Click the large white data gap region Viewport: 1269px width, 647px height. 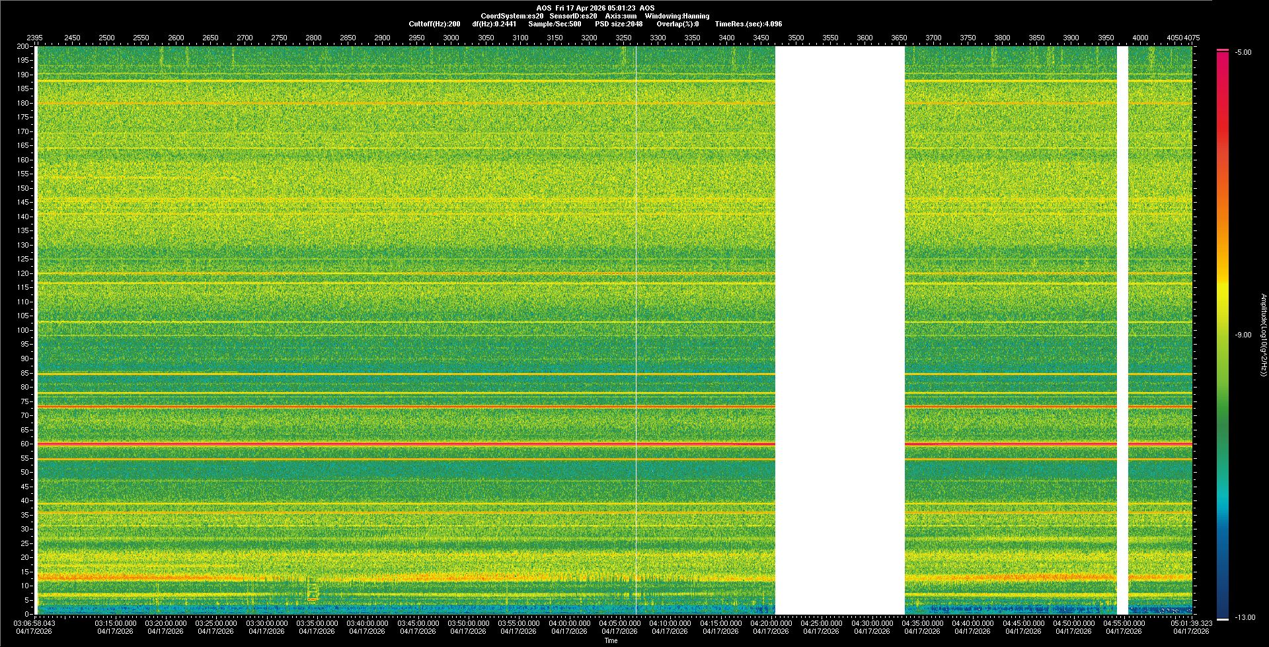(839, 330)
